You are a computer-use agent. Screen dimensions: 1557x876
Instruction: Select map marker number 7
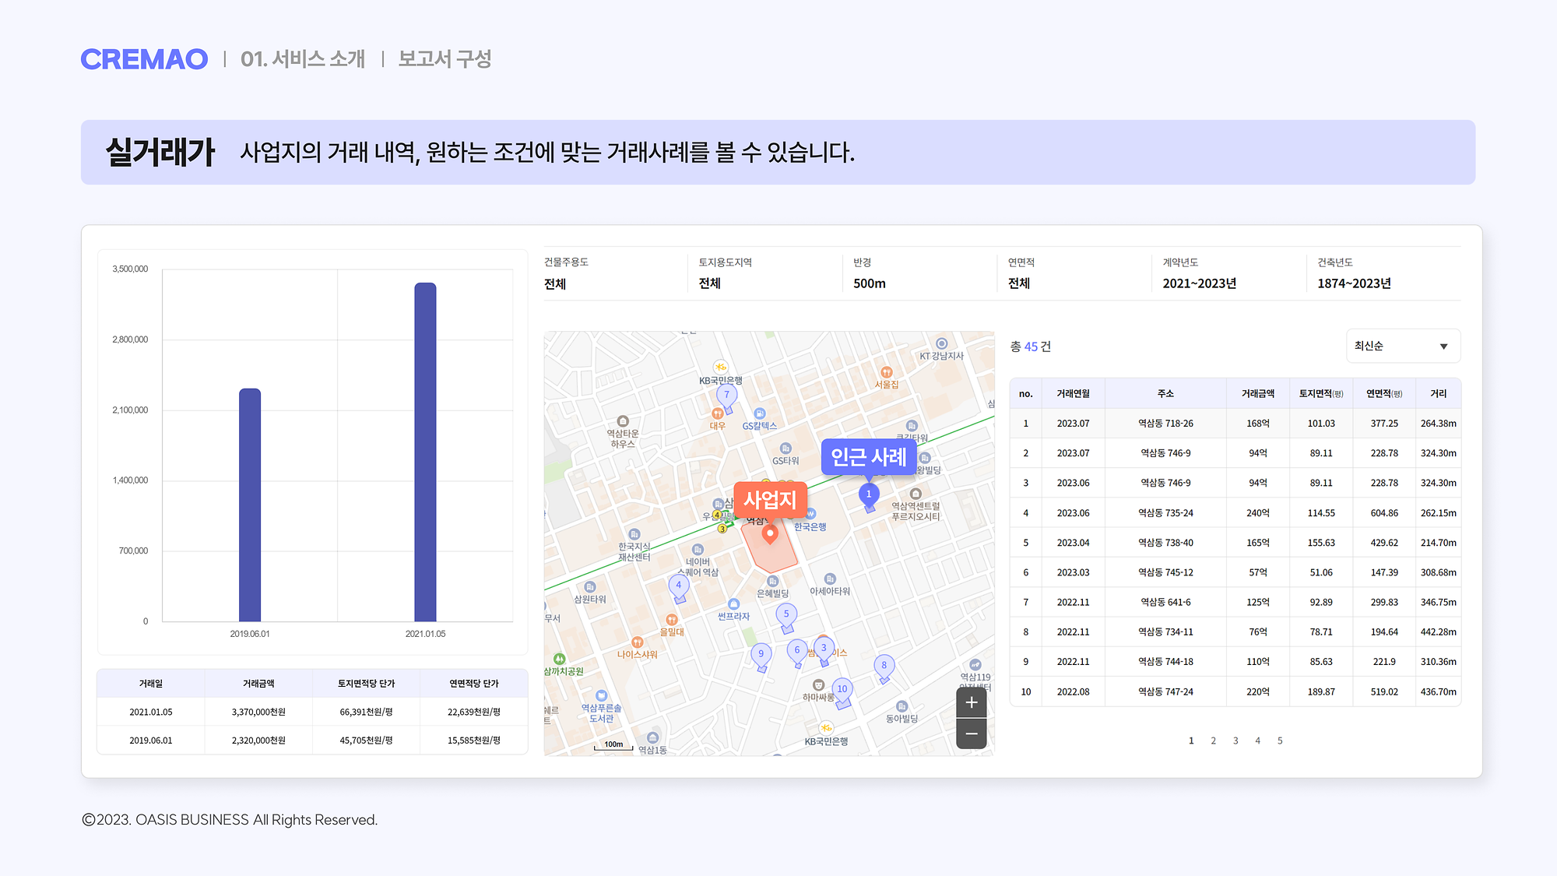(726, 395)
